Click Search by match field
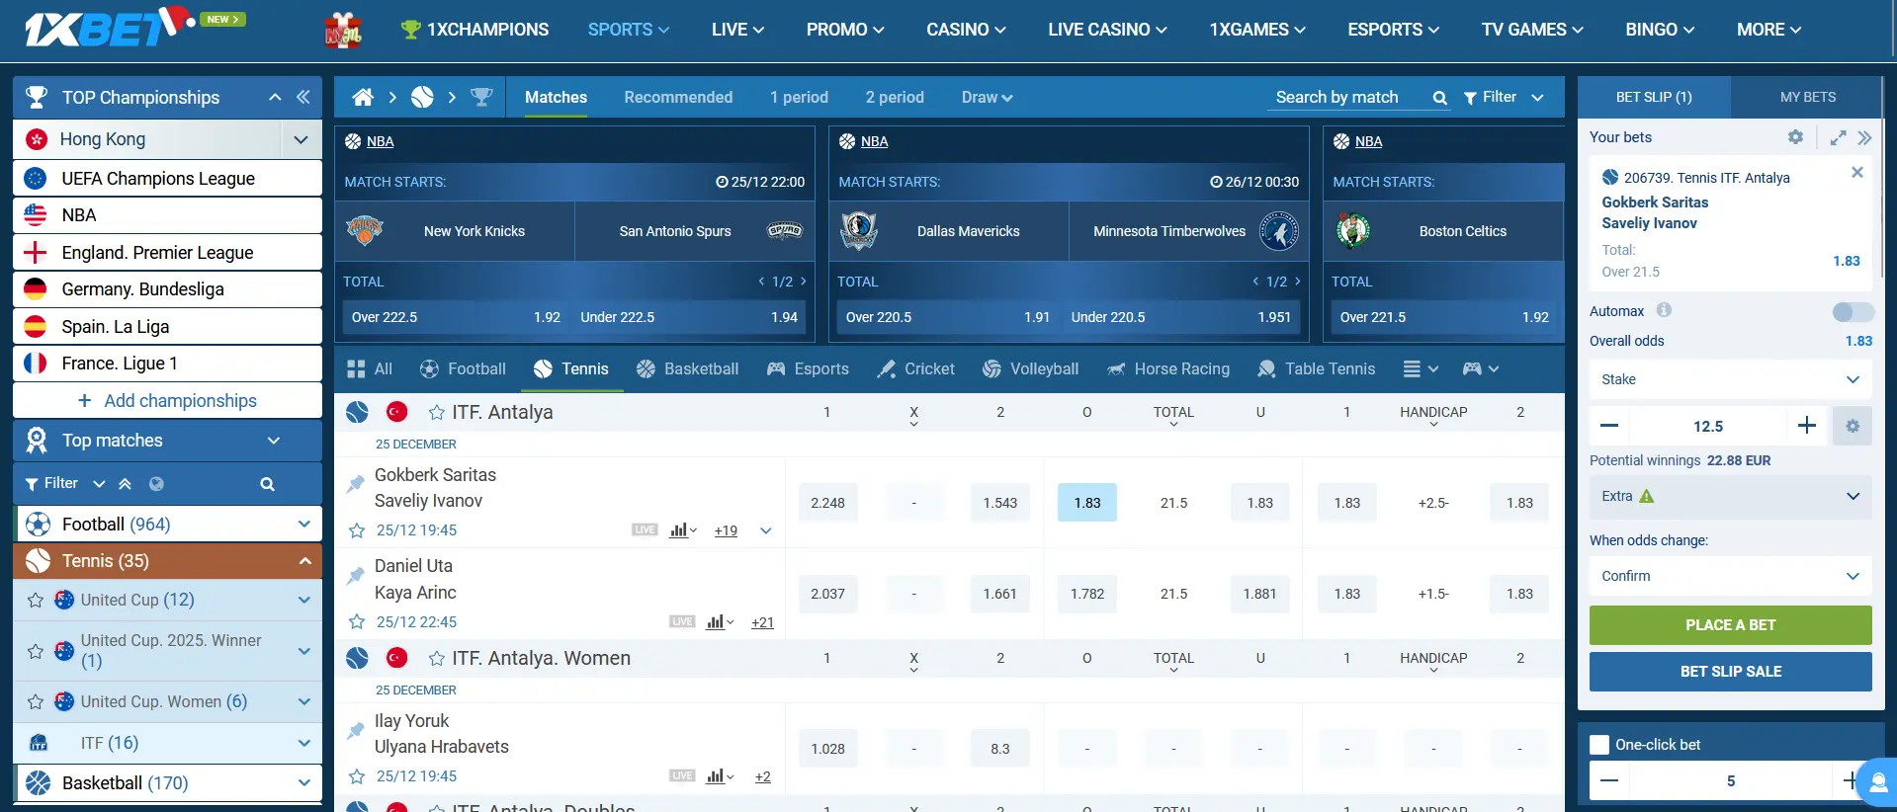The image size is (1897, 812). tap(1349, 97)
